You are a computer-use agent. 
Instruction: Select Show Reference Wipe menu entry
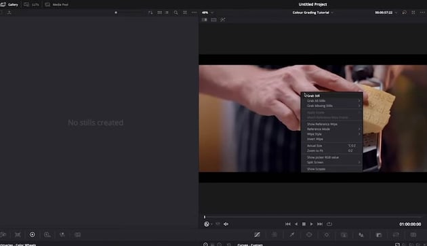(x=331, y=124)
